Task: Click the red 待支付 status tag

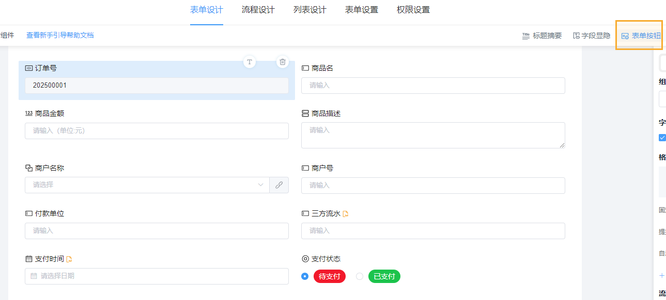Action: point(329,276)
